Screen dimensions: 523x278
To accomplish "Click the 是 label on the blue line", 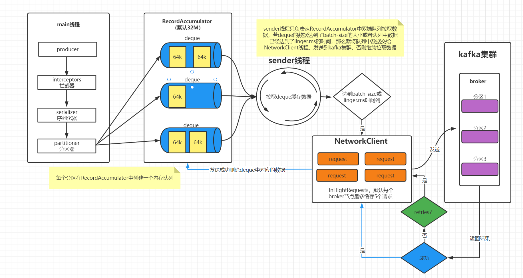I will coord(362,250).
